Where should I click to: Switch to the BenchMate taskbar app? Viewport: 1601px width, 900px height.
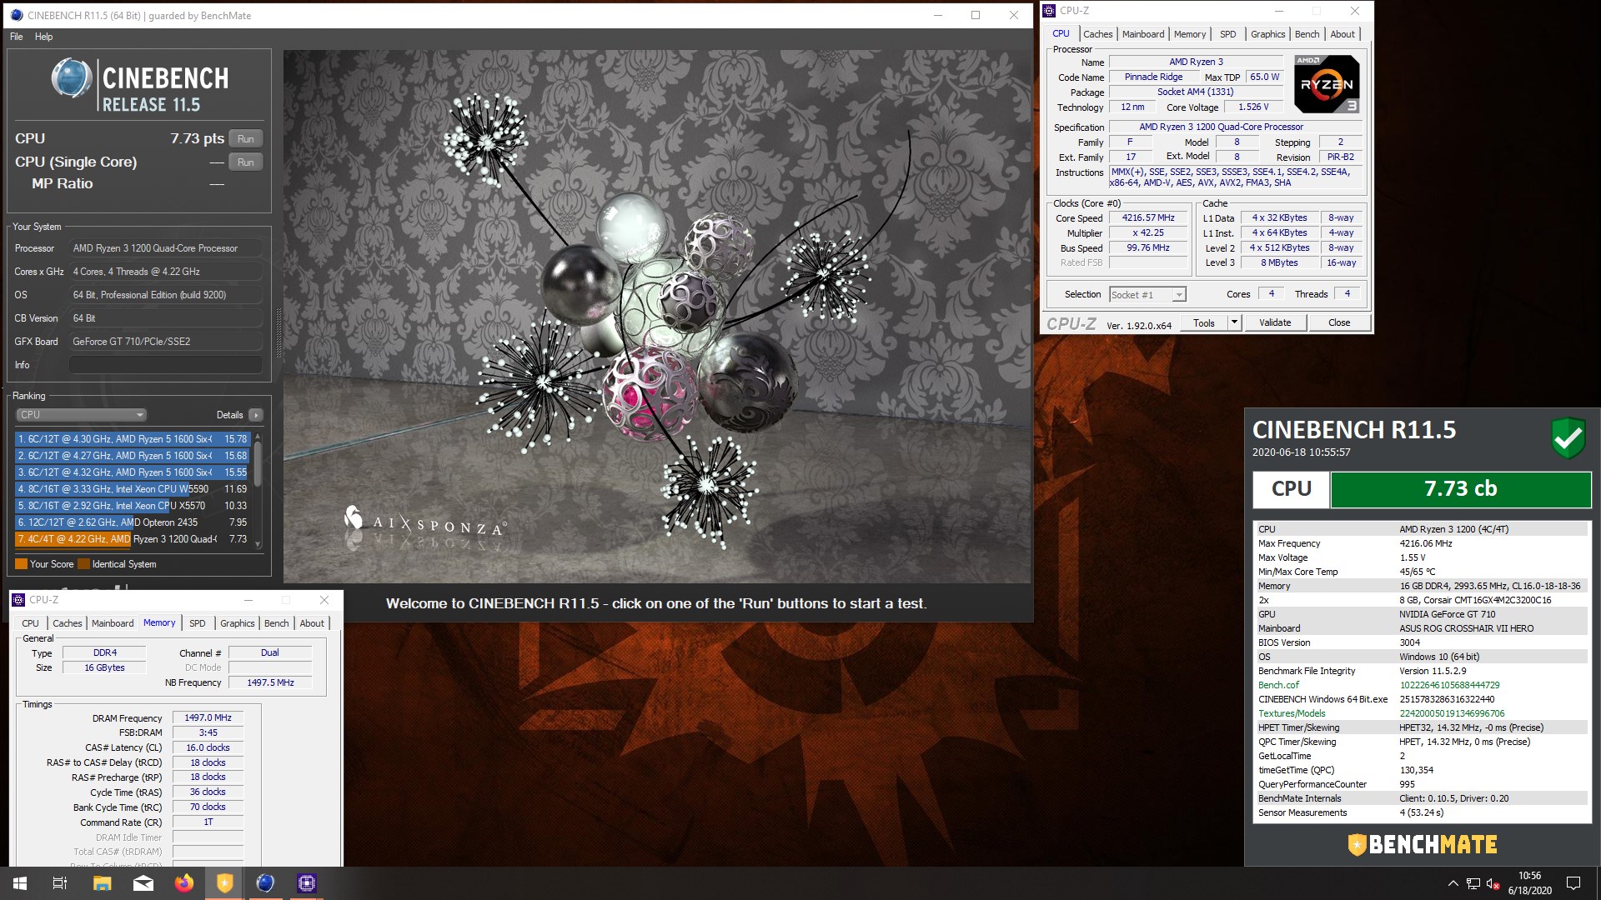(x=225, y=883)
